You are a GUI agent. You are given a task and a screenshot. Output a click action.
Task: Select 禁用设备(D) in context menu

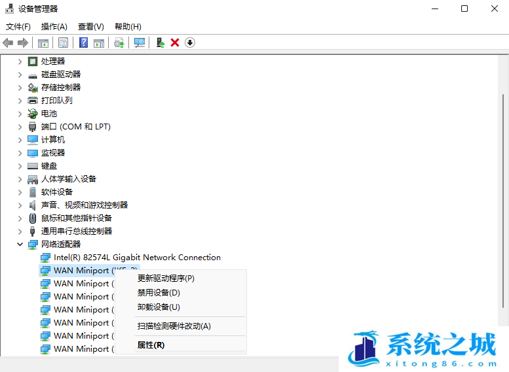pos(159,293)
